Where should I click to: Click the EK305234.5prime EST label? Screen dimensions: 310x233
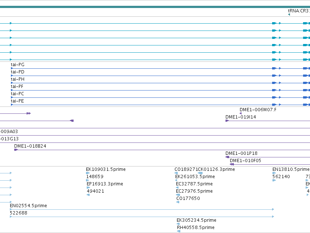(196, 220)
